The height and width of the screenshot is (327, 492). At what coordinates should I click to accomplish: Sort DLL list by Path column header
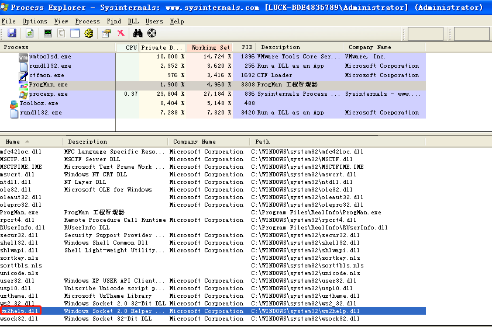[x=263, y=142]
